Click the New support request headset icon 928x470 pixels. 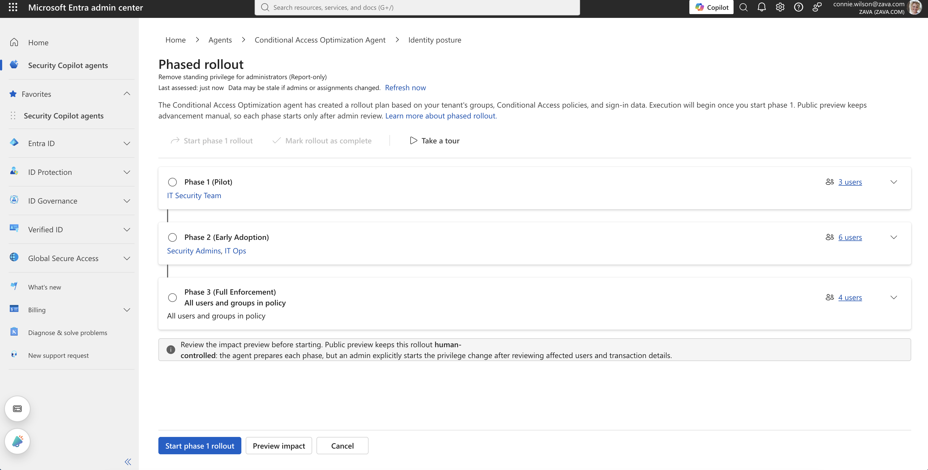point(14,354)
